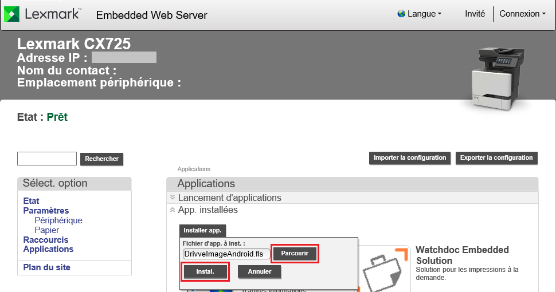Screen dimensions: 556x292
Task: Click Importer la configuration button
Action: click(x=409, y=158)
